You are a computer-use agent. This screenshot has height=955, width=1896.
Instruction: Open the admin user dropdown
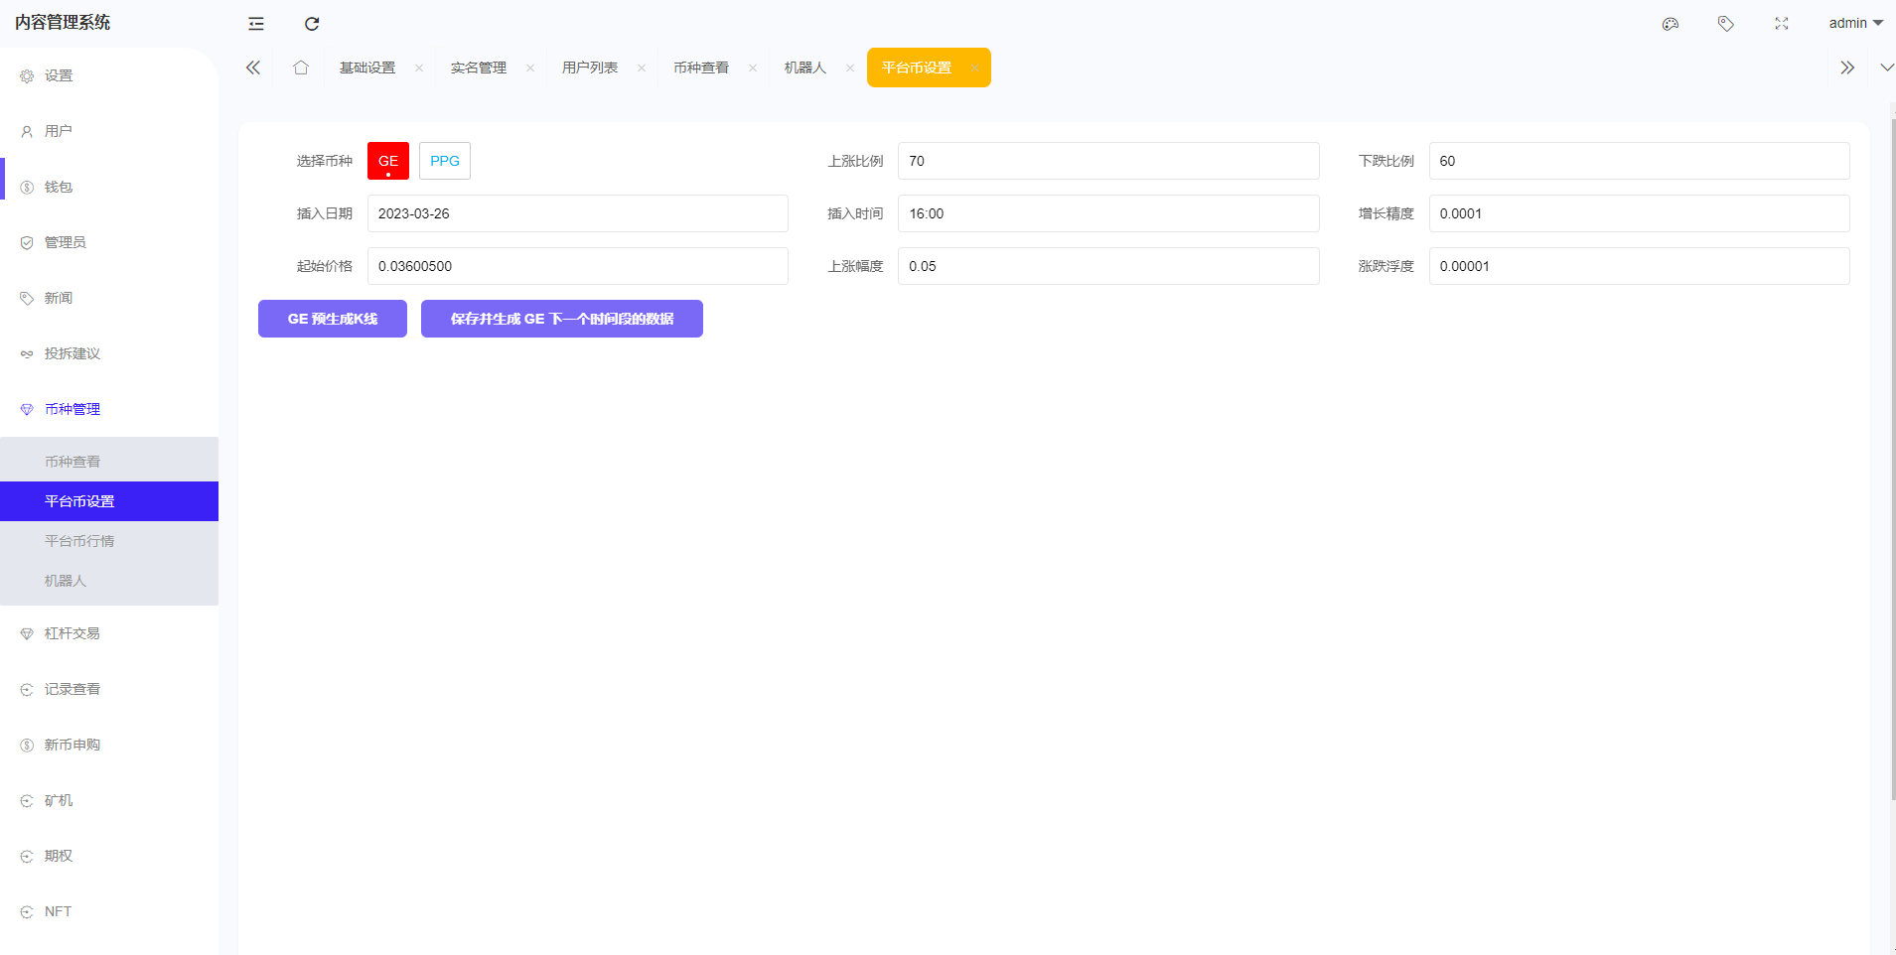pos(1854,23)
